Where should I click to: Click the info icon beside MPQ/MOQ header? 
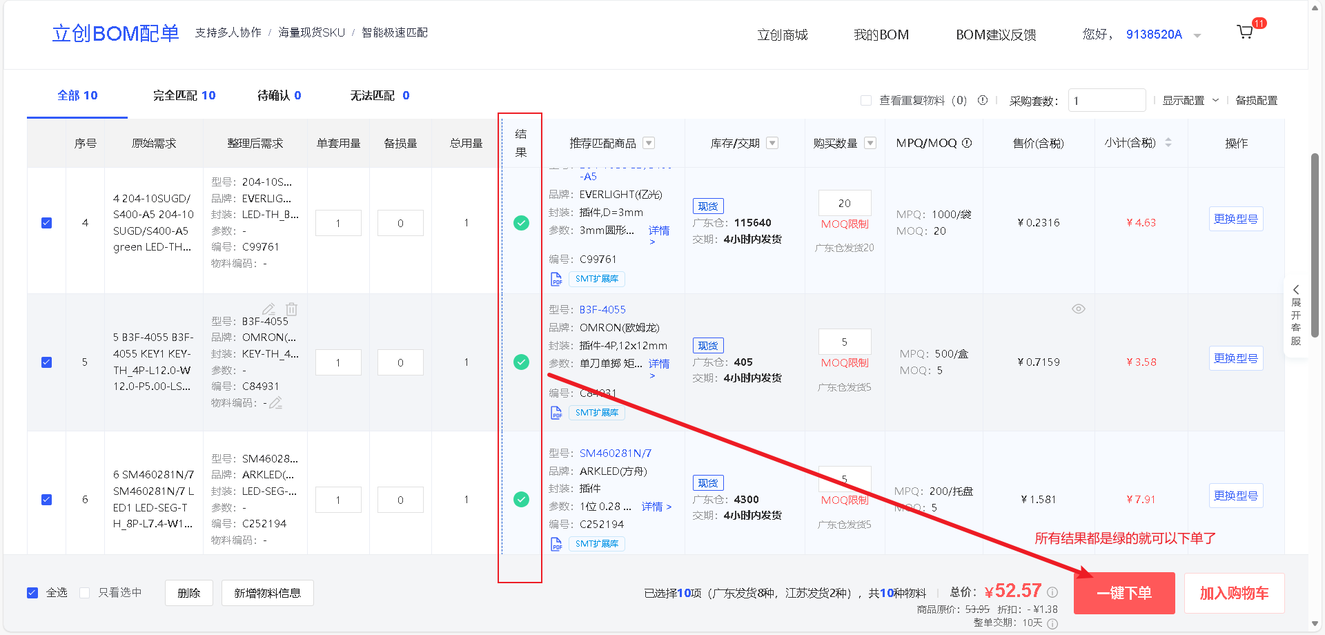click(x=968, y=143)
